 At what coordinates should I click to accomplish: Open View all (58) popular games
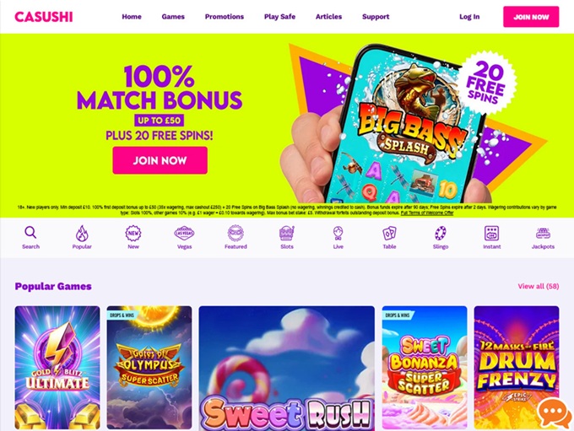pyautogui.click(x=539, y=286)
